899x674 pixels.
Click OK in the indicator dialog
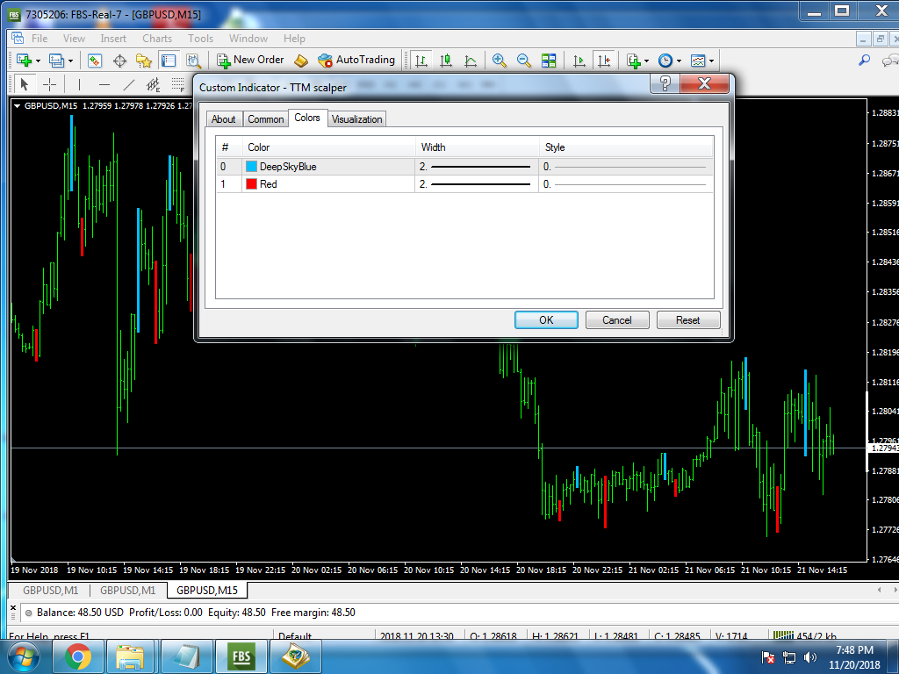point(546,319)
